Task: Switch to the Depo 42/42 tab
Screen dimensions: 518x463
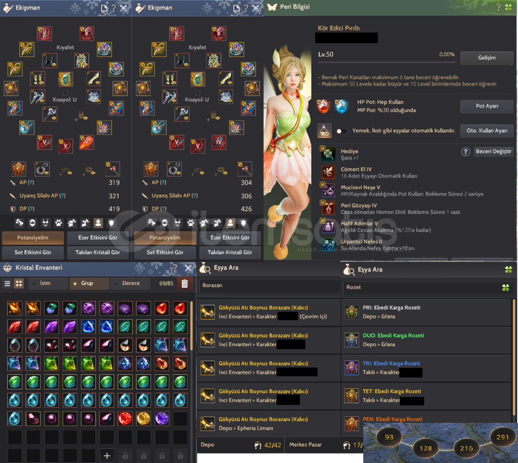Action: pyautogui.click(x=240, y=445)
